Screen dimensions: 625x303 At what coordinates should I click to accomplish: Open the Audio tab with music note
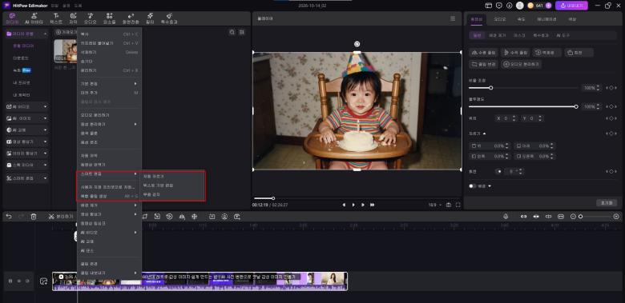[90, 18]
